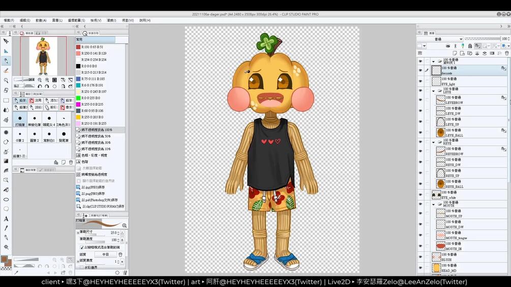511x287 pixels.
Task: Open the 圖層(L) menu
Action: pyautogui.click(x=57, y=20)
